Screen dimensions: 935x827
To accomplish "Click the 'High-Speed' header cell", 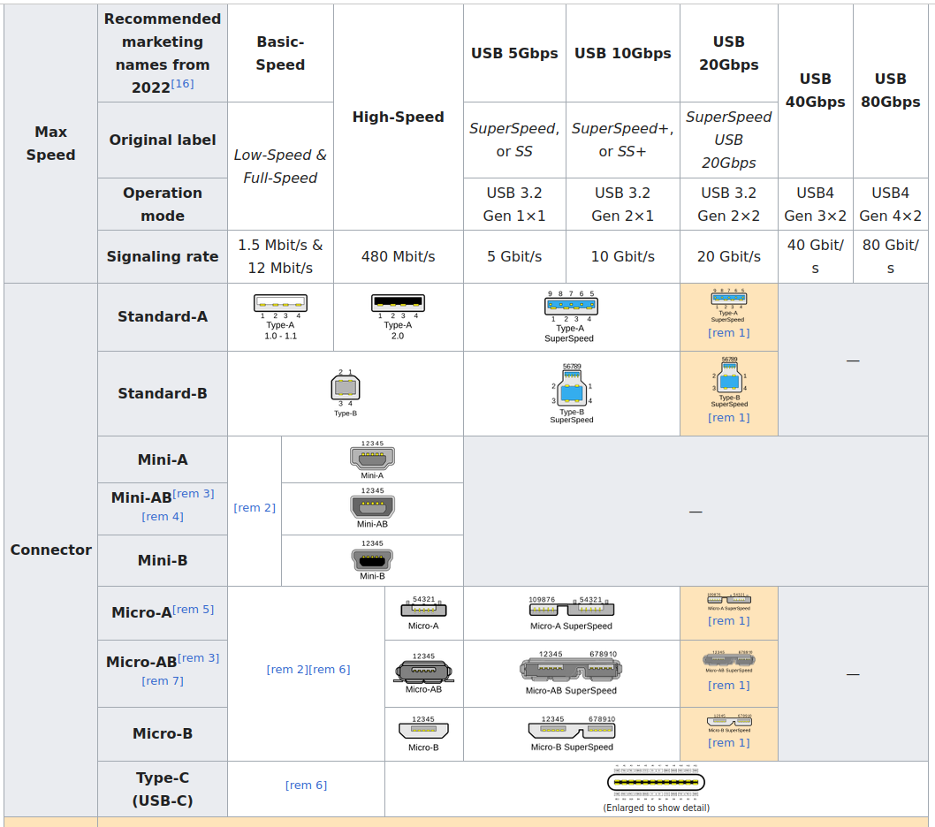I will click(399, 117).
